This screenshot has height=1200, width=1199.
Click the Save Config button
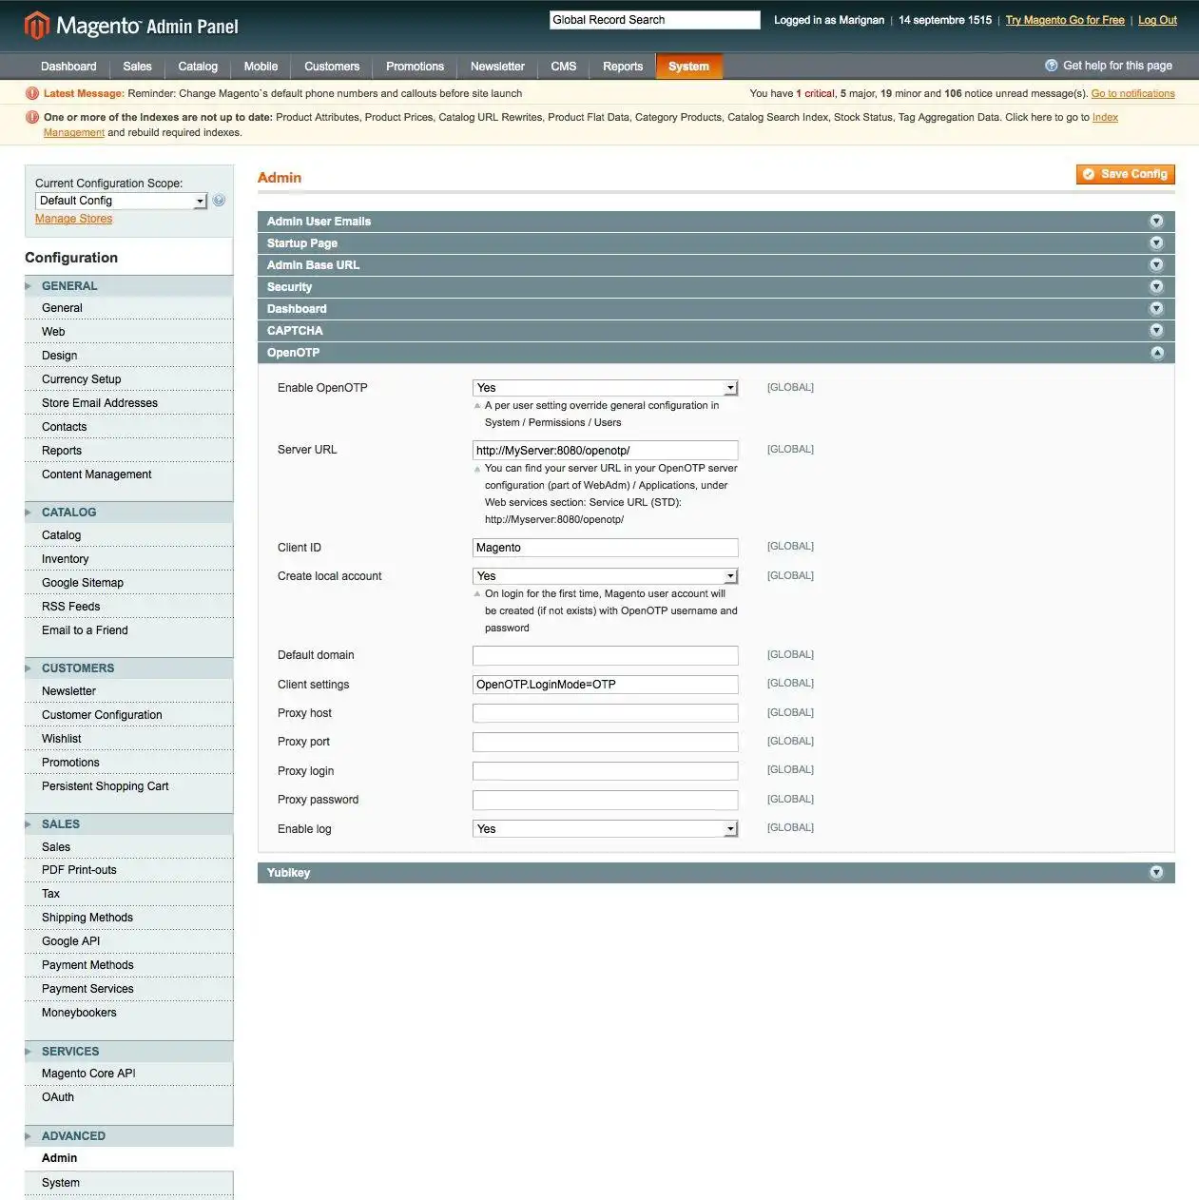[x=1126, y=174]
